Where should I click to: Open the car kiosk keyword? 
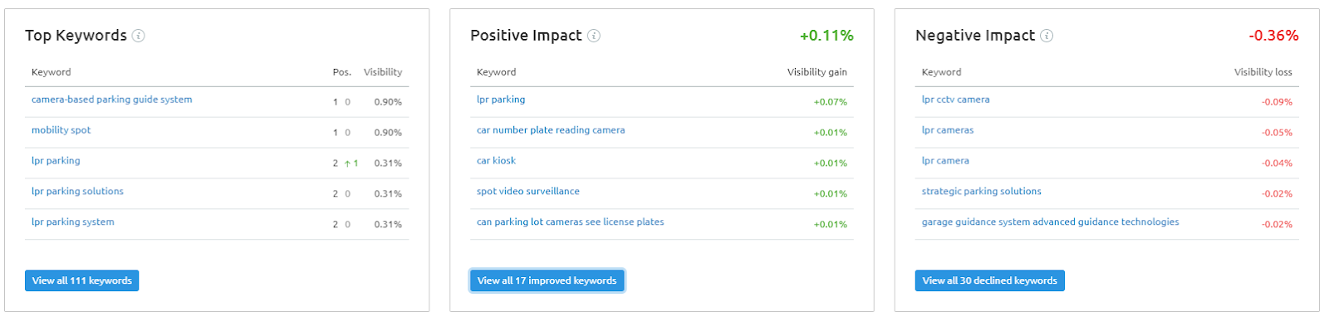pos(496,161)
